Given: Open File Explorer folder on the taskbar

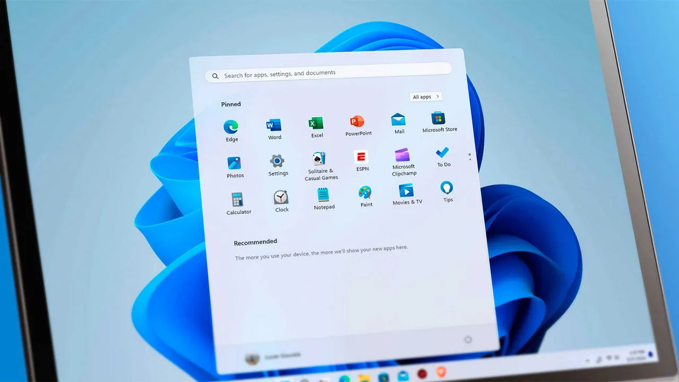Looking at the screenshot, I should pos(364,378).
